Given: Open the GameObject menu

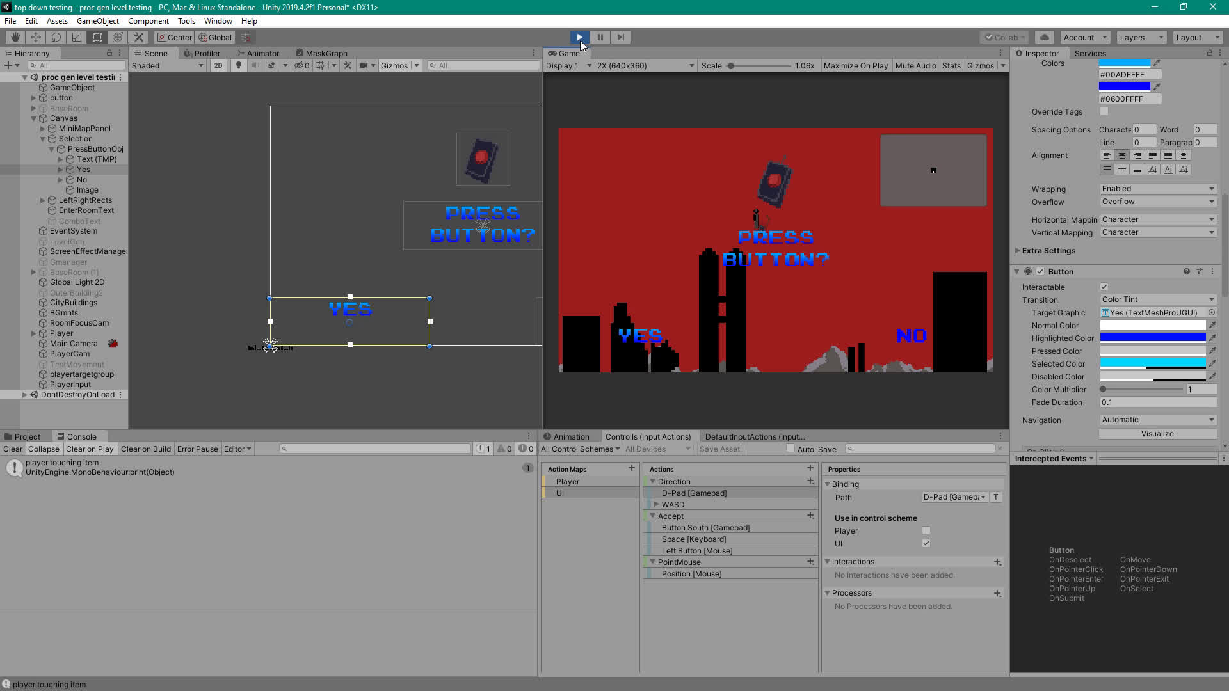Looking at the screenshot, I should coord(97,21).
